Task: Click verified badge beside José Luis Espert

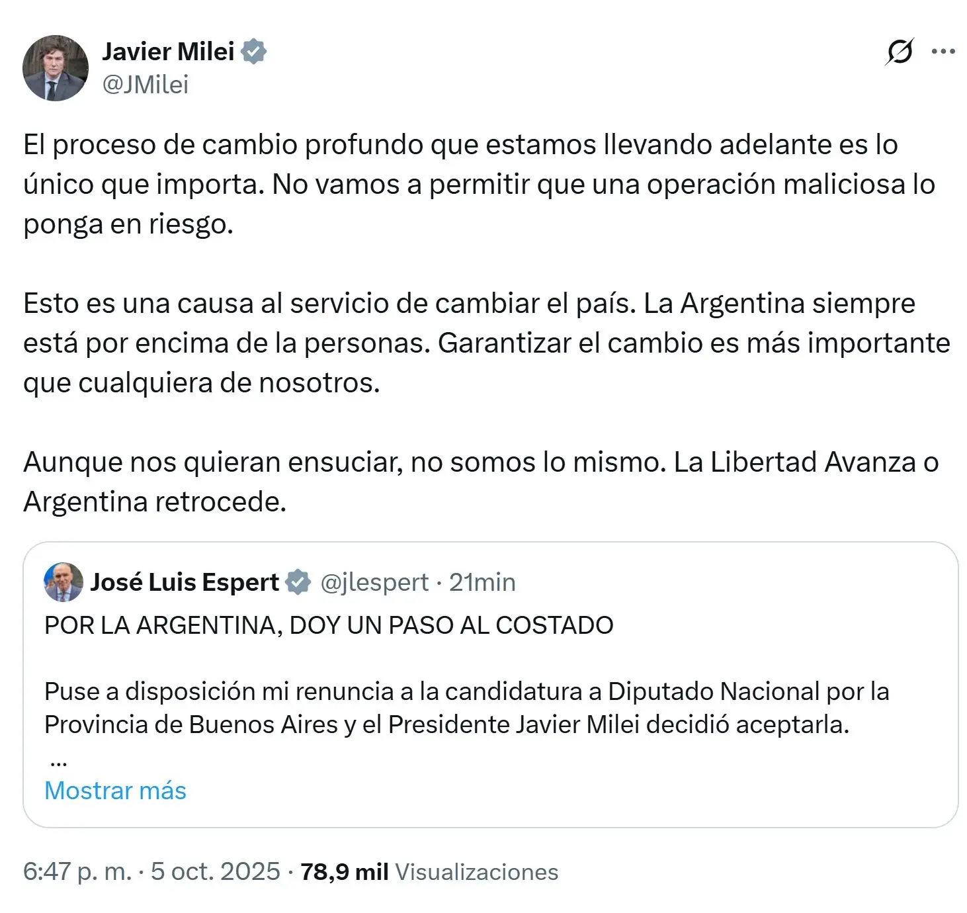Action: click(298, 582)
